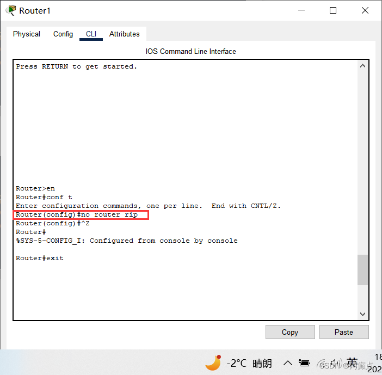Image resolution: width=382 pixels, height=375 pixels.
Task: Click the 'Router#conf t' line
Action: 44,197
